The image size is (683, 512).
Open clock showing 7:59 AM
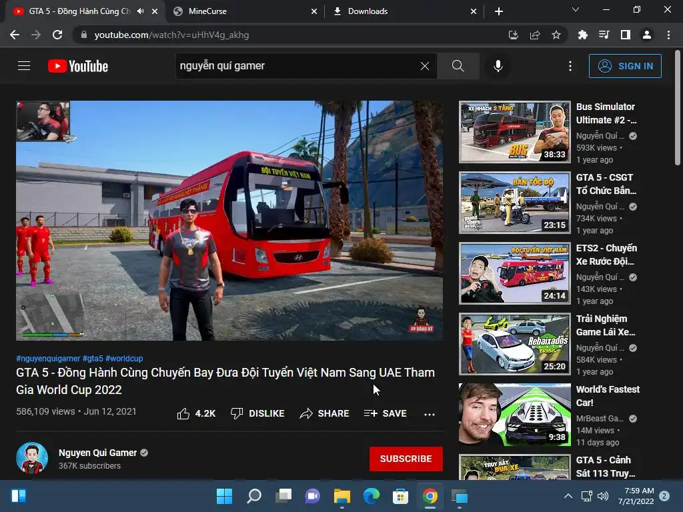tap(636, 496)
